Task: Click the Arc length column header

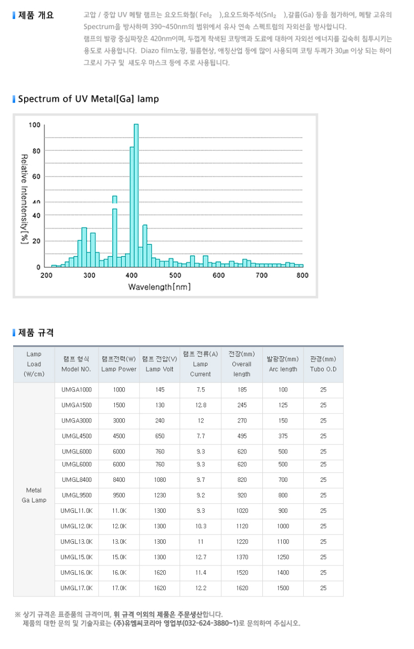Action: click(282, 364)
